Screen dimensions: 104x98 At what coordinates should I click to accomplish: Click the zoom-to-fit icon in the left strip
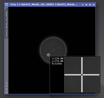tap(6, 86)
